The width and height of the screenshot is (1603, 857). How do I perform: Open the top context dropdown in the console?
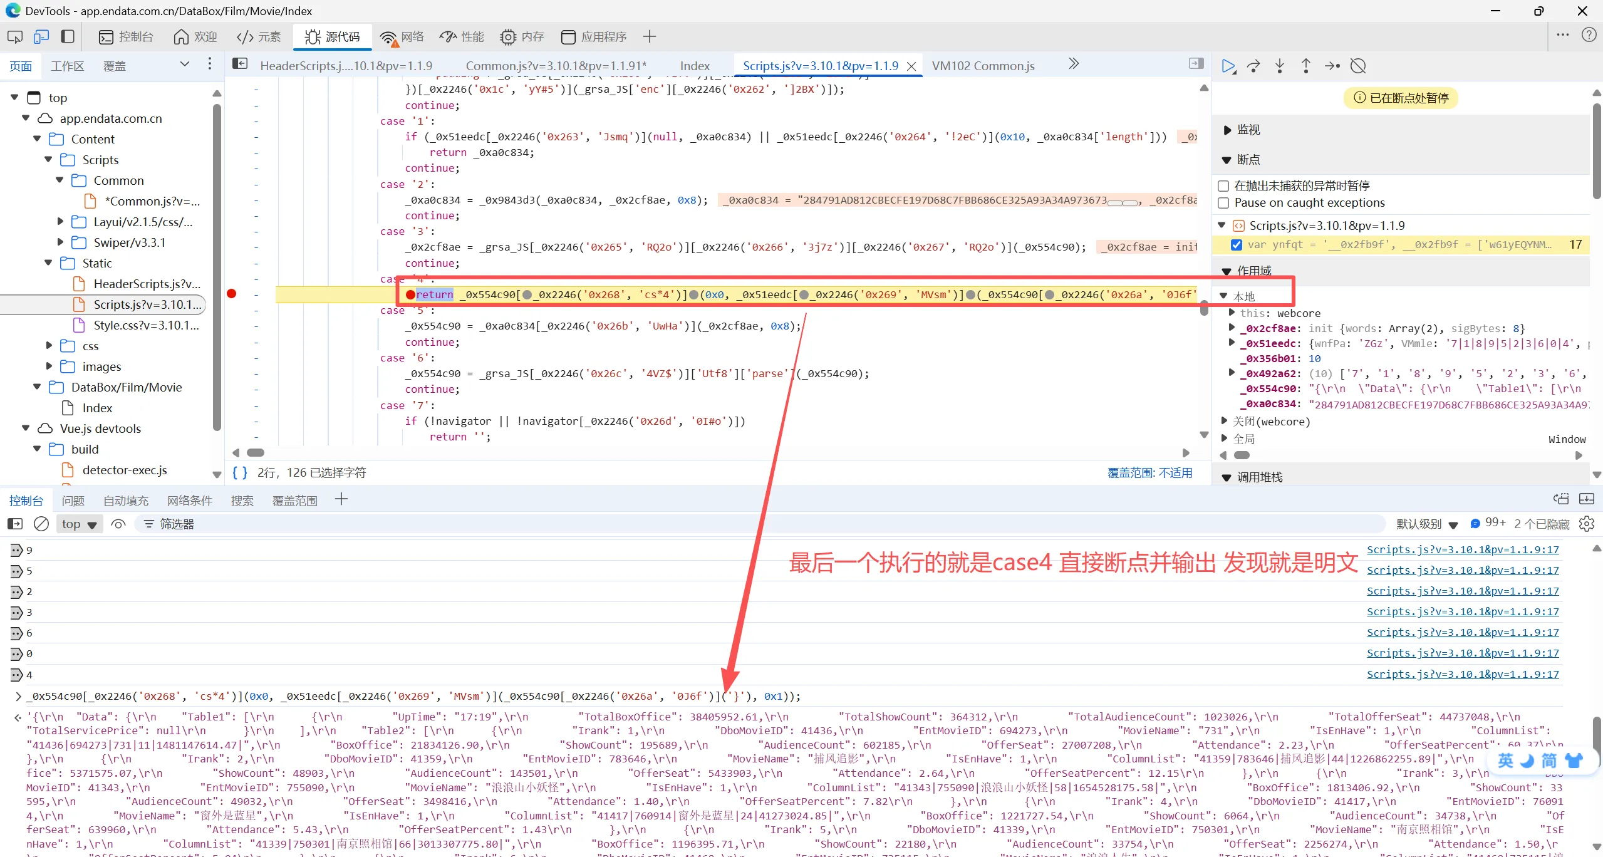(79, 524)
